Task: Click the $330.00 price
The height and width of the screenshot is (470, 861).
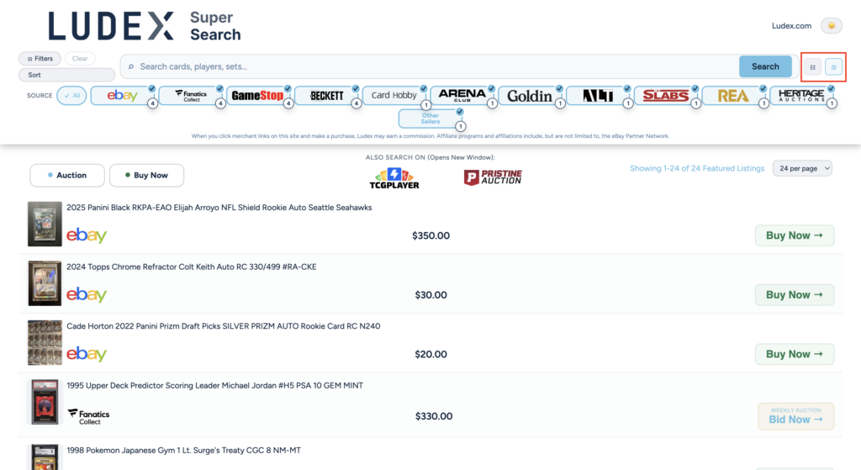Action: coord(434,416)
